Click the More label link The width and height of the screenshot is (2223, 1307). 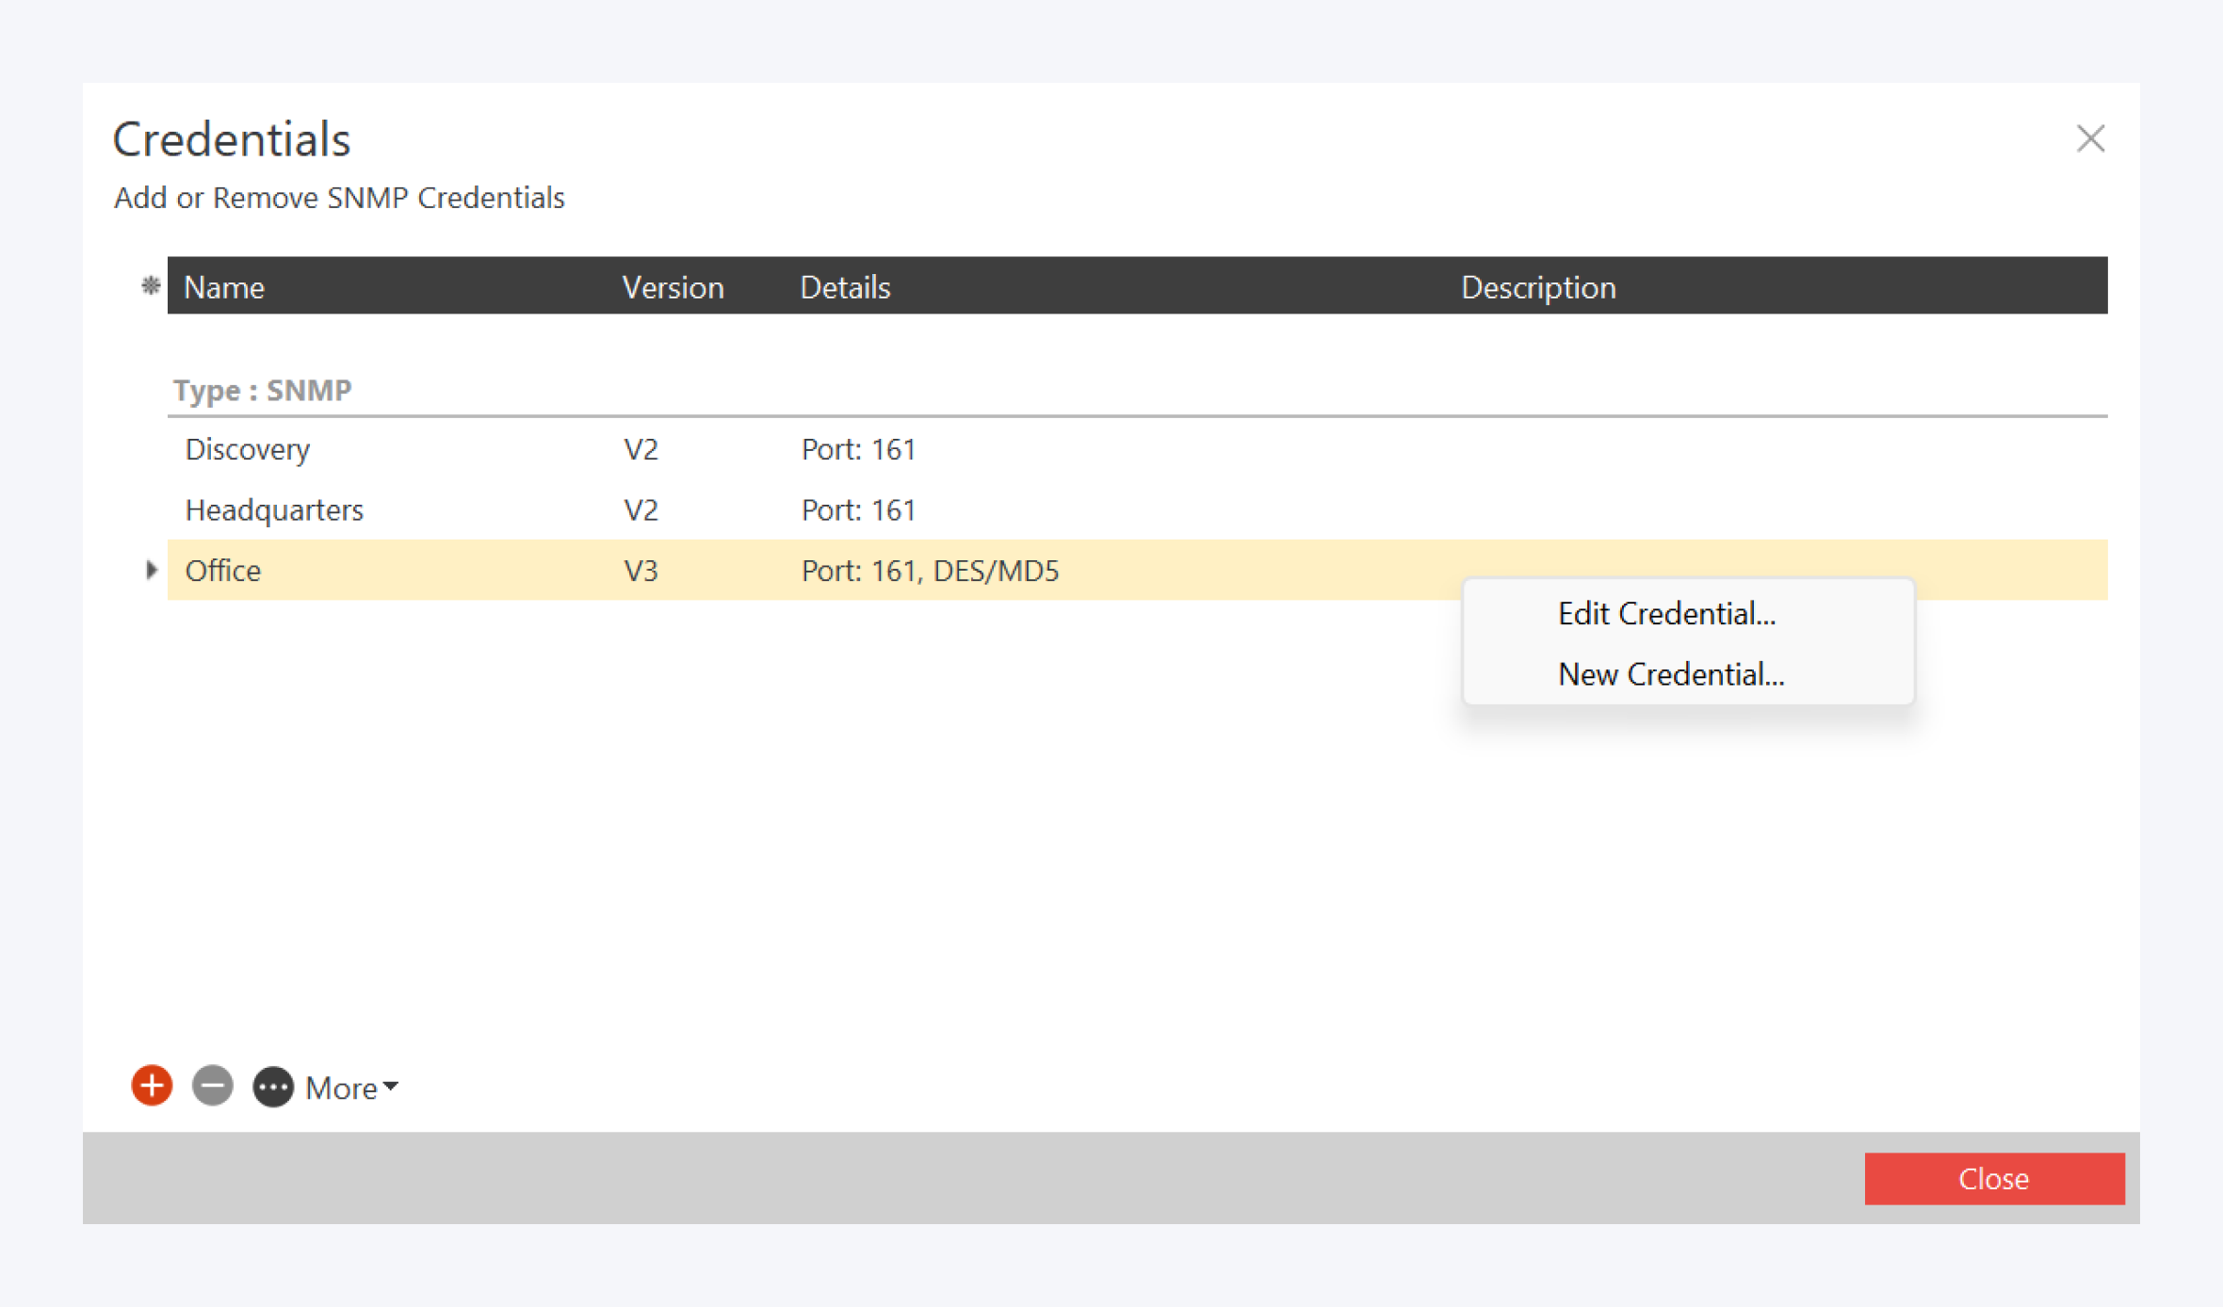341,1088
